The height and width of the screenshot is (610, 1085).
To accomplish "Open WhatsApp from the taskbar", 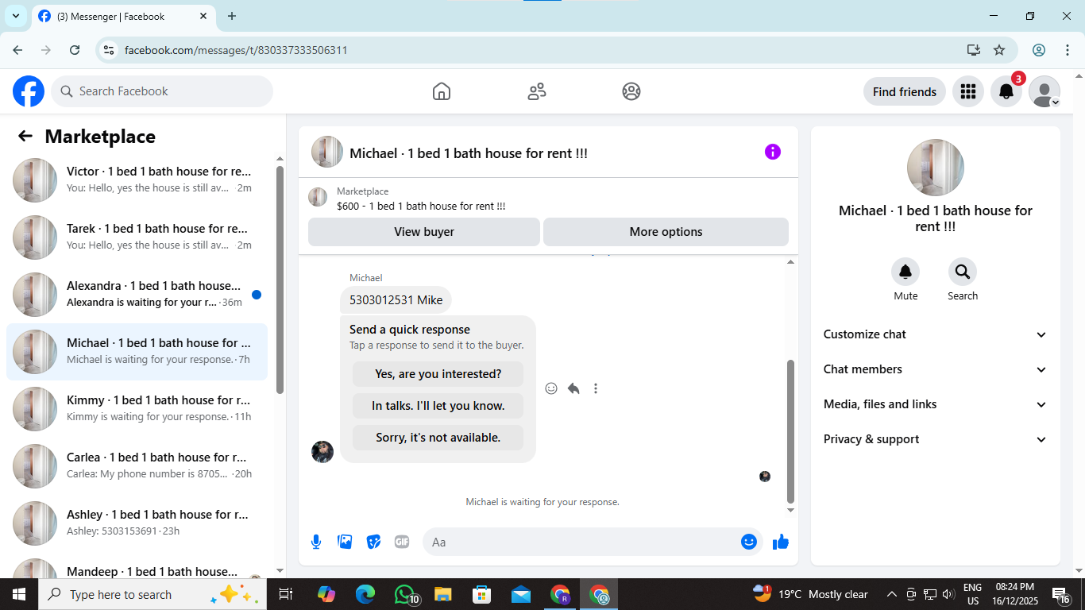I will pyautogui.click(x=405, y=594).
